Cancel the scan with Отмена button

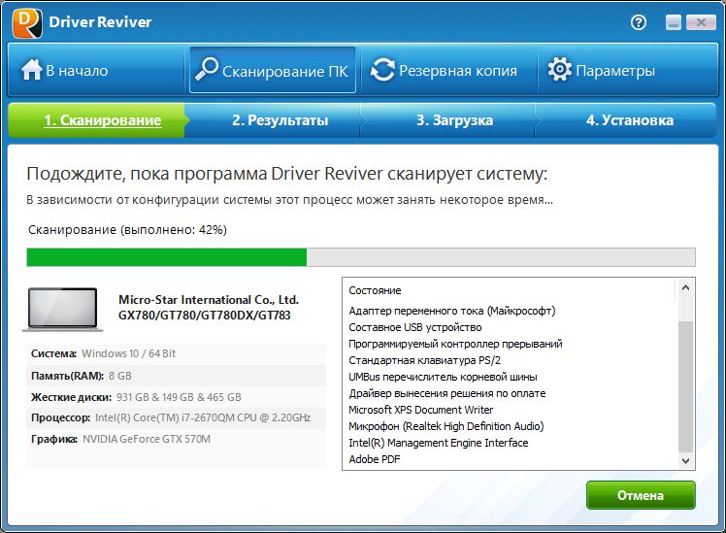641,495
